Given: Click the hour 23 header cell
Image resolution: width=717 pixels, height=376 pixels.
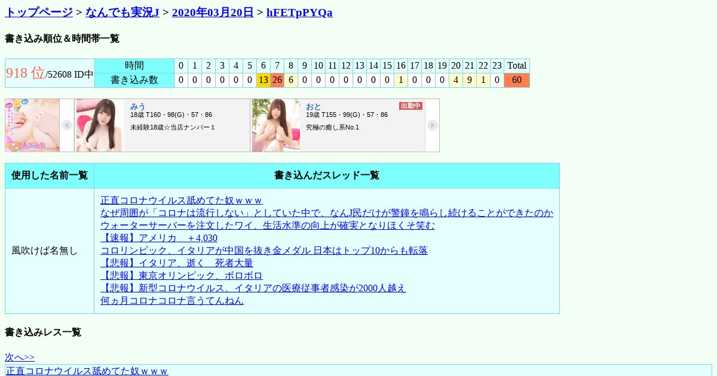Looking at the screenshot, I should (x=497, y=66).
